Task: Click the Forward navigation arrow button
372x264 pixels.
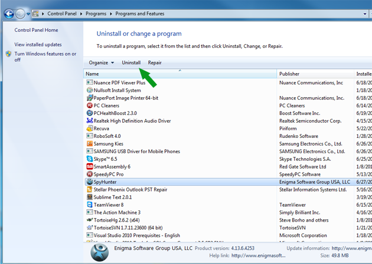Action: pos(20,14)
